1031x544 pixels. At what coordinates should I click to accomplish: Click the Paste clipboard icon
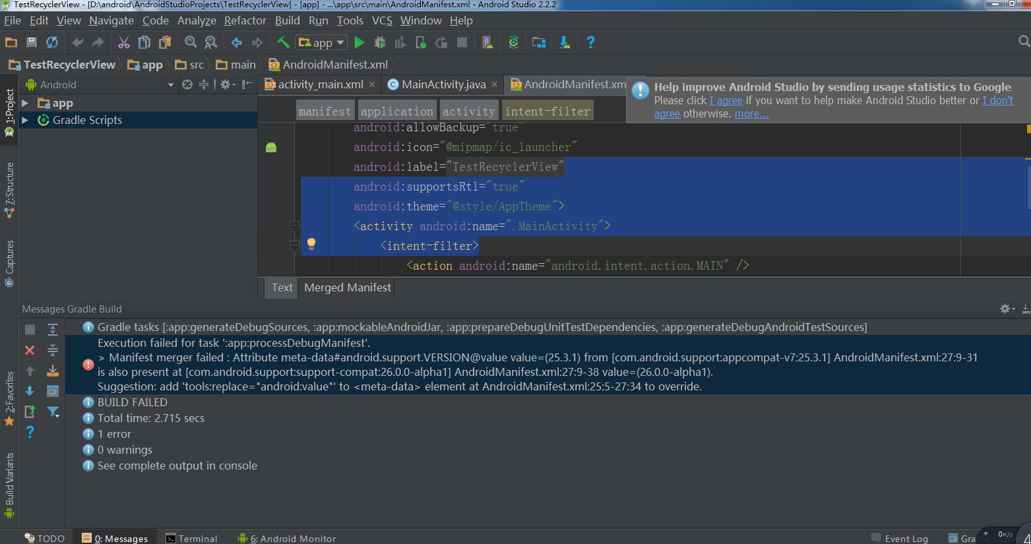click(x=164, y=43)
